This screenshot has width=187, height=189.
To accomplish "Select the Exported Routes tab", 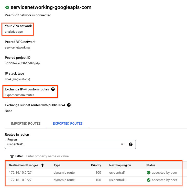I will 68,124.
